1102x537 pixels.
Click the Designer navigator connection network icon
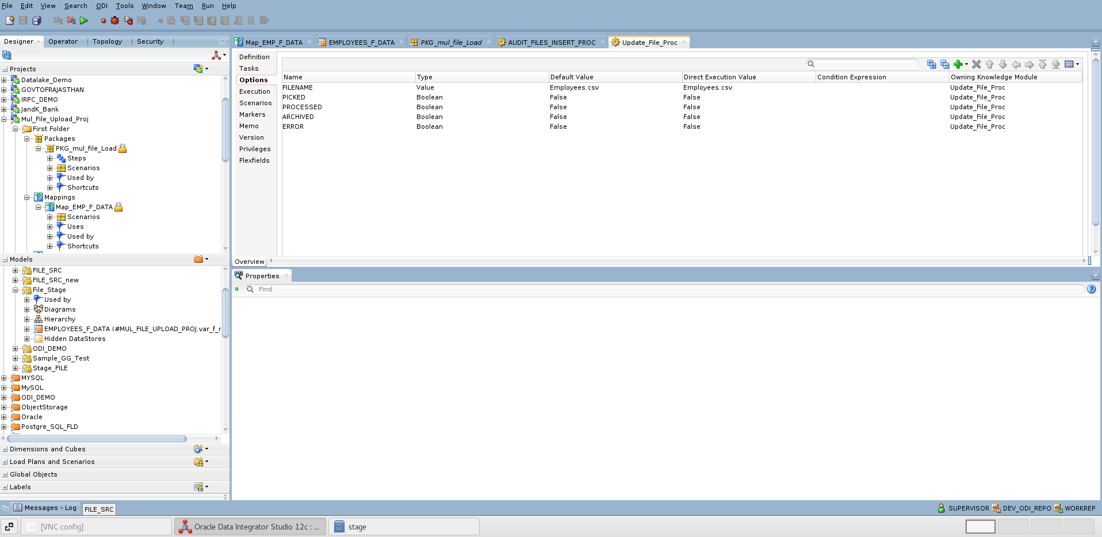[216, 55]
